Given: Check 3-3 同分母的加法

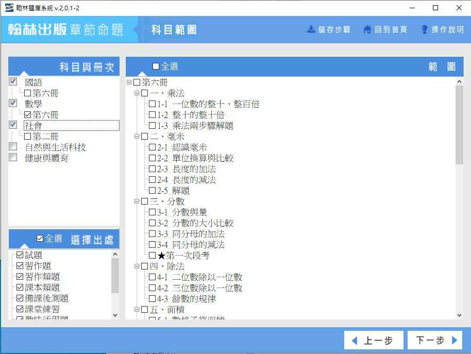Looking at the screenshot, I should 153,233.
